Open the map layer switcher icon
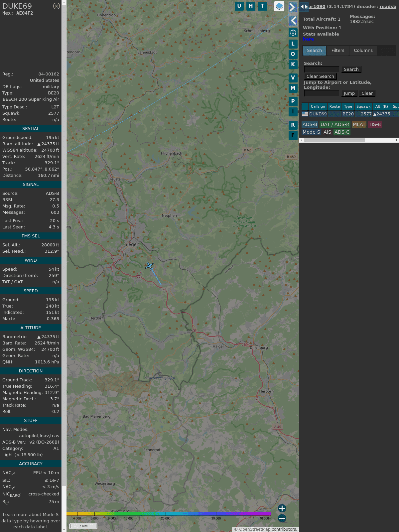The width and height of the screenshot is (399, 532). [x=279, y=6]
